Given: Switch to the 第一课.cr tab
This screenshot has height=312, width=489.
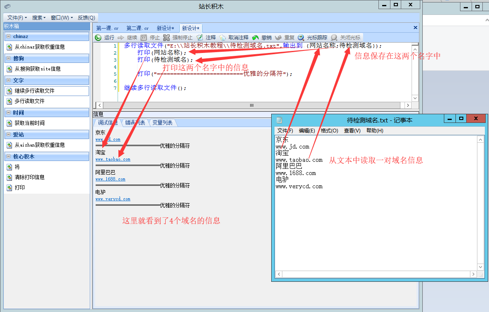Looking at the screenshot, I should 107,28.
